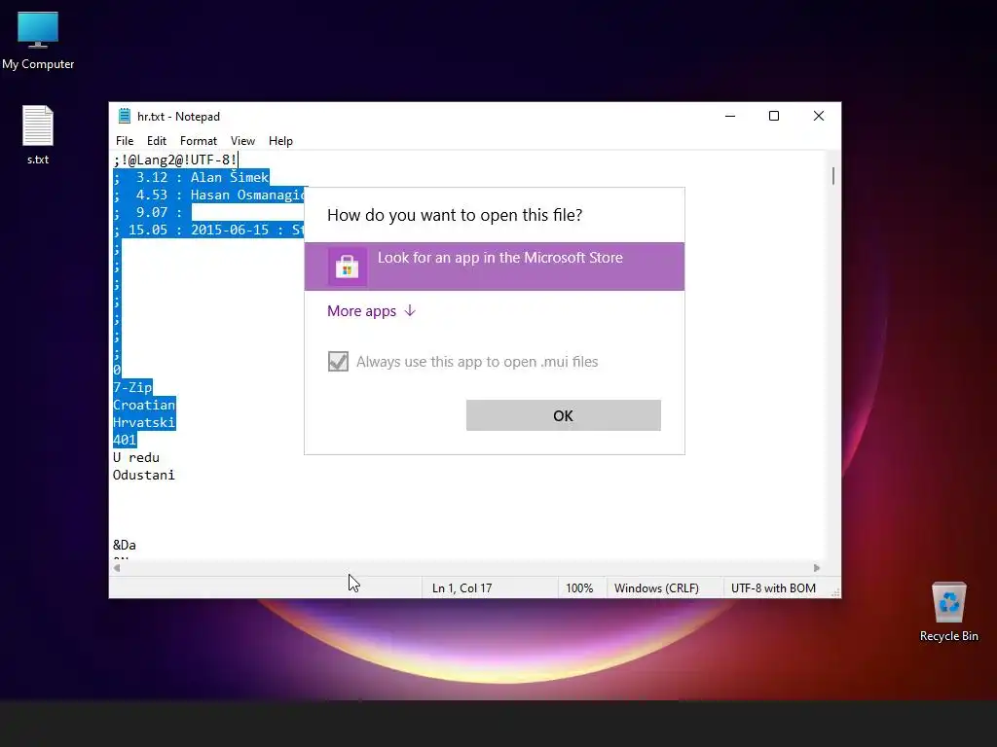Click the horizontal scrollbar right arrow
Image resolution: width=997 pixels, height=747 pixels.
817,568
